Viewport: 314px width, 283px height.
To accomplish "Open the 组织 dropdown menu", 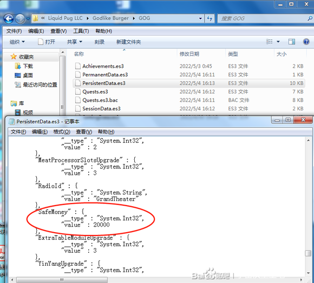I will click(17, 42).
